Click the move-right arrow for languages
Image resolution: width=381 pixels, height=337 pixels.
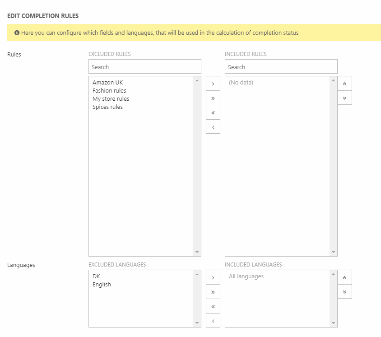[x=213, y=277]
